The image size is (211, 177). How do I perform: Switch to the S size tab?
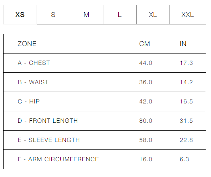[x=53, y=15]
